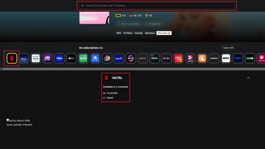The width and height of the screenshot is (265, 149).
Task: Select the Globoplay service icon
Action: coord(178,58)
